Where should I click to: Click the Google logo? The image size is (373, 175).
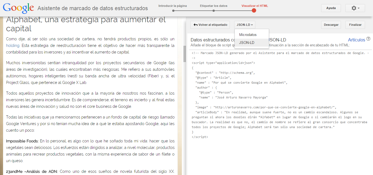pyautogui.click(x=18, y=8)
